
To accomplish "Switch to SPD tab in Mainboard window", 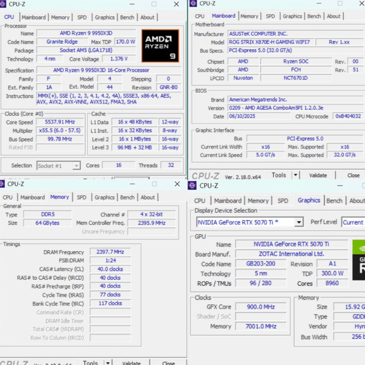I will [x=270, y=17].
